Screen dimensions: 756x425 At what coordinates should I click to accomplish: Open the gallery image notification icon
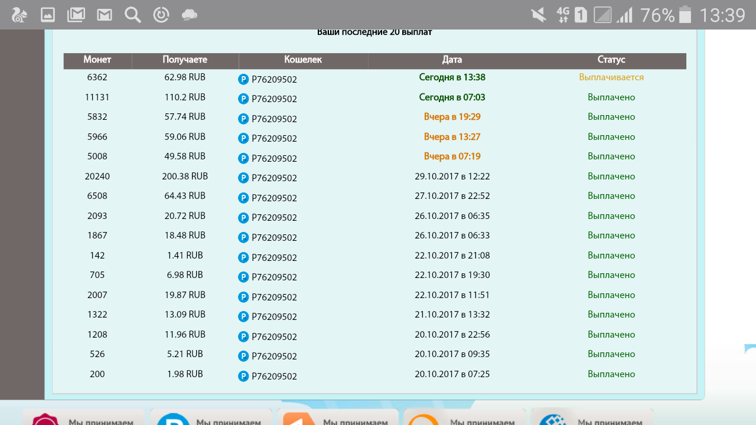pos(48,15)
